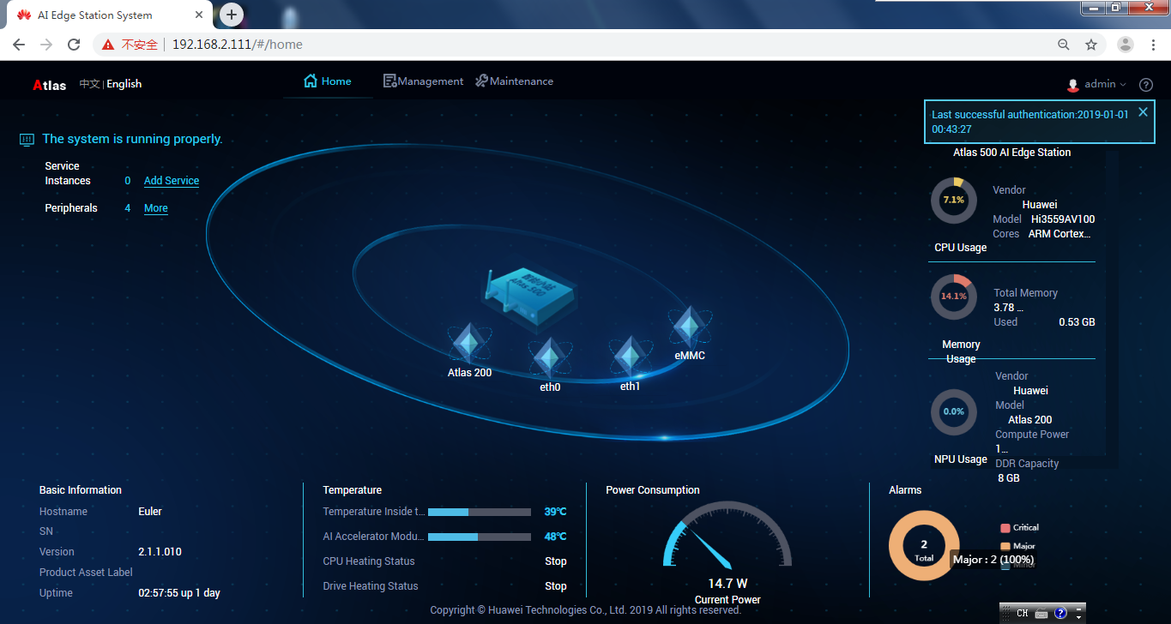1171x624 pixels.
Task: Click the Peripherals count 4
Action: point(128,208)
